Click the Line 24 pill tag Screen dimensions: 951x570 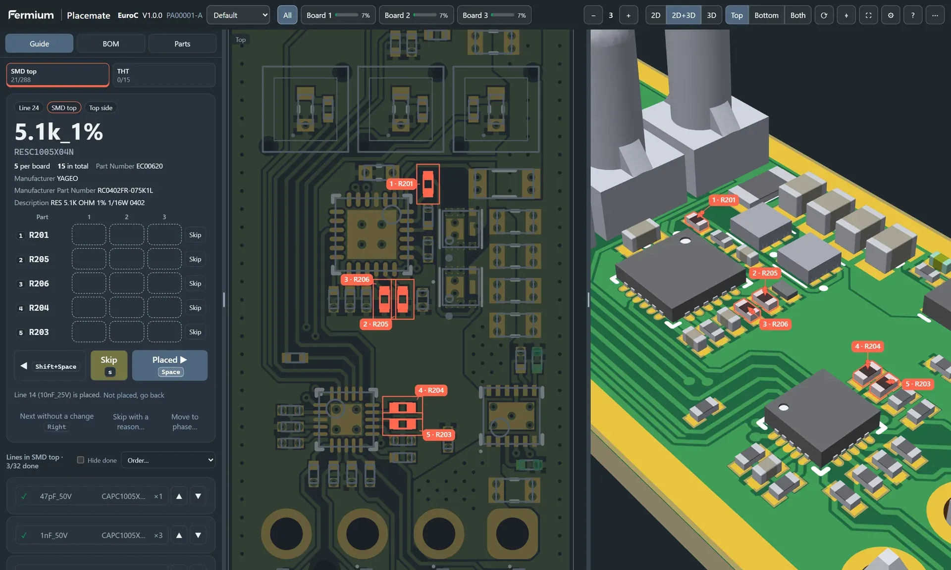coord(29,108)
